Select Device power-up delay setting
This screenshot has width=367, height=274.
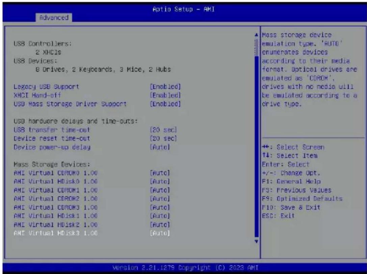pos(52,147)
